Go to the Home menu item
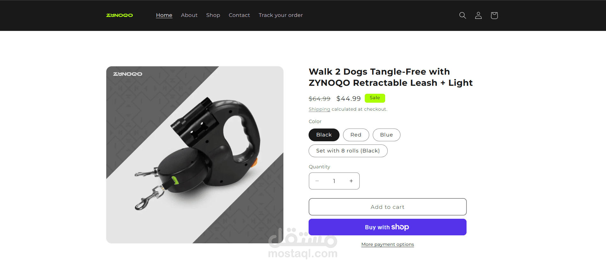606x265 pixels. [x=164, y=15]
